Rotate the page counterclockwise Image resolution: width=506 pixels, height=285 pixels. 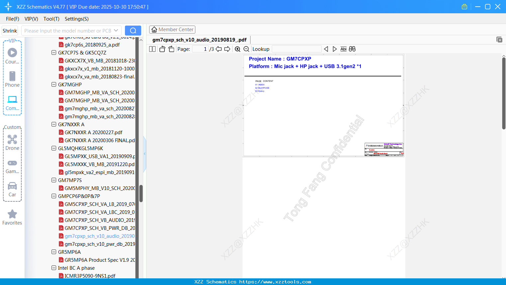(x=162, y=49)
